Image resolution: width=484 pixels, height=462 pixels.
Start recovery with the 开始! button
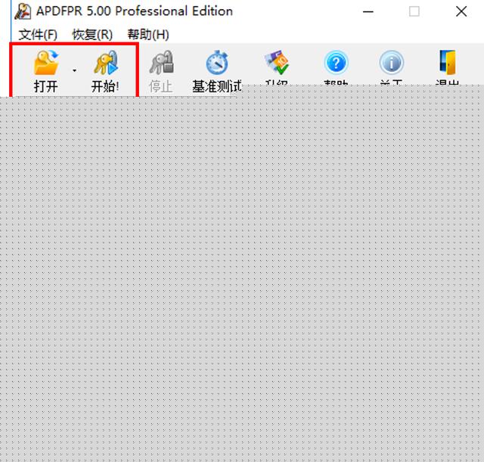tap(106, 72)
